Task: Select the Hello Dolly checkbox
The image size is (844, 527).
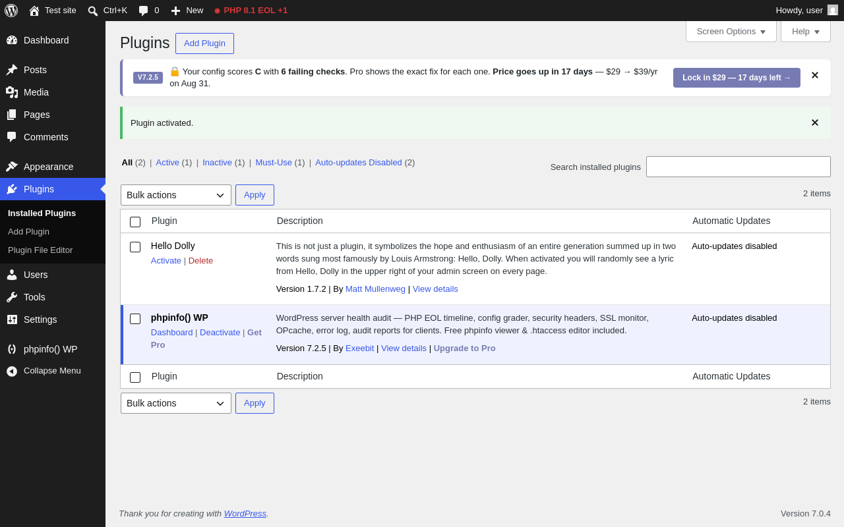Action: coord(135,247)
